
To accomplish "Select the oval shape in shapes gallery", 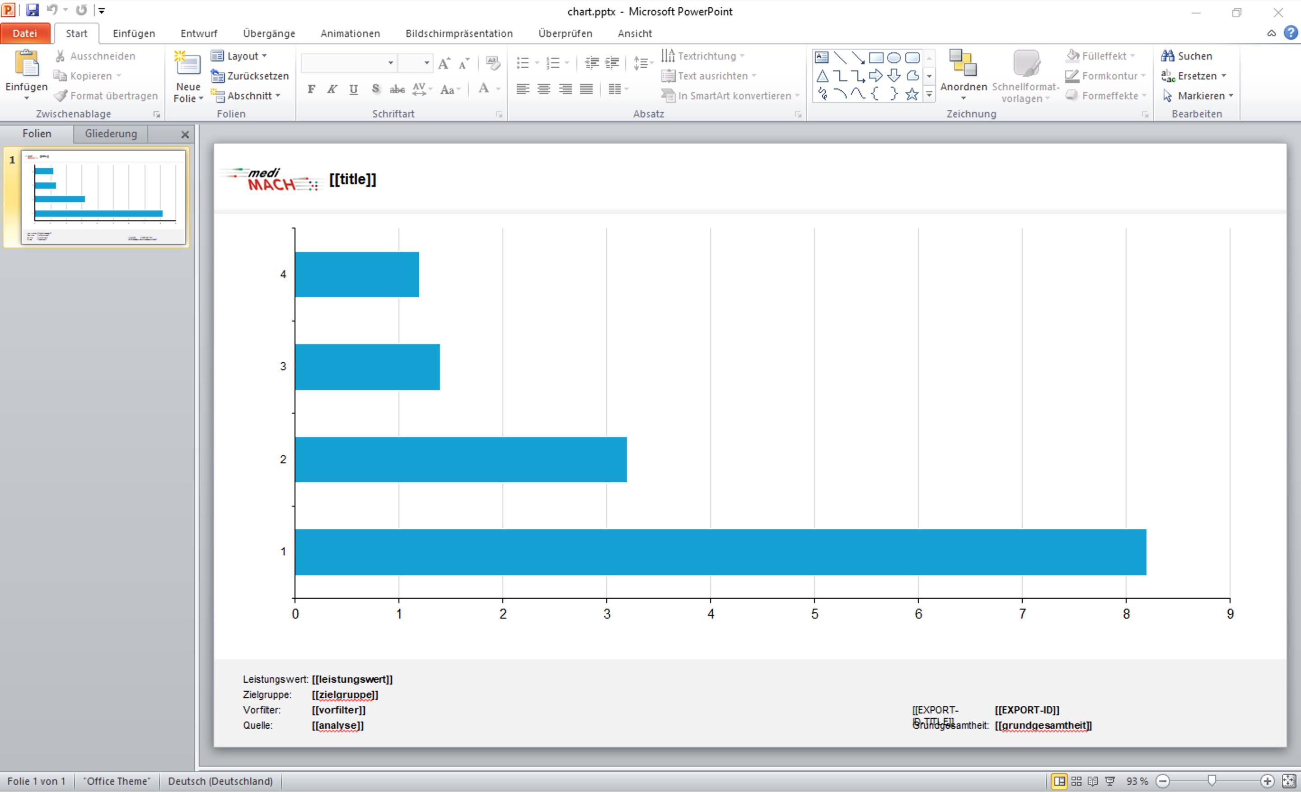I will click(x=894, y=57).
